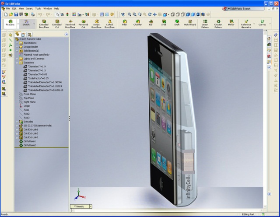The height and width of the screenshot is (217, 280).
Task: Toggle the Sketch toolbar mode
Action: pos(26,23)
